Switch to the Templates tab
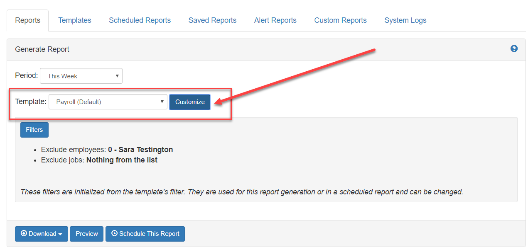 tap(74, 20)
